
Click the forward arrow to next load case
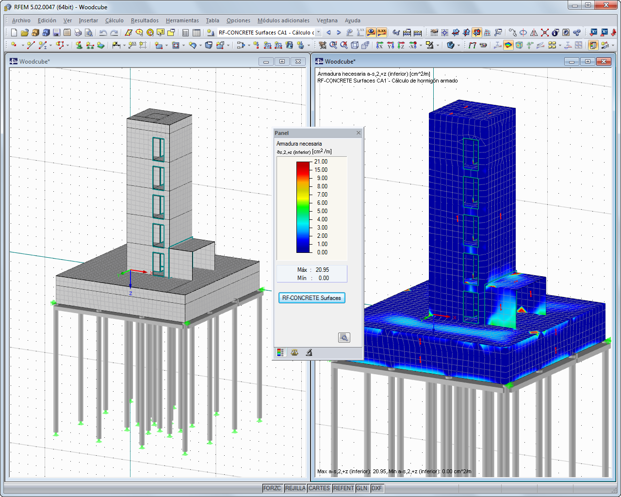pos(338,33)
